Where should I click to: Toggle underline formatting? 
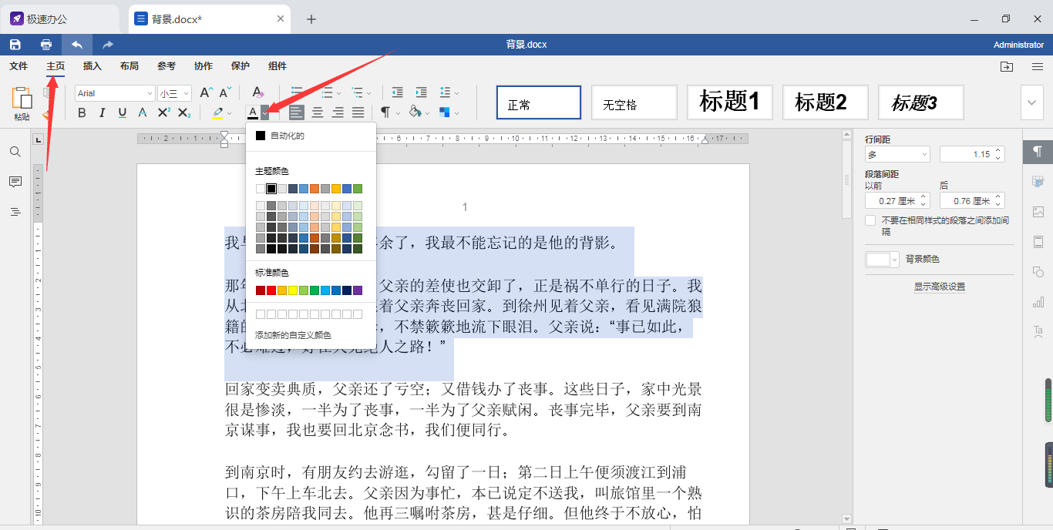coord(122,113)
